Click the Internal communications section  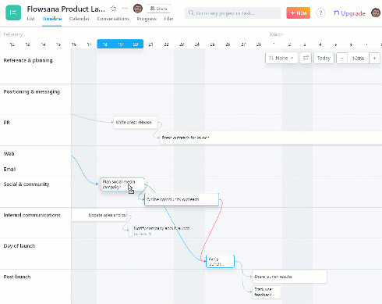click(32, 215)
